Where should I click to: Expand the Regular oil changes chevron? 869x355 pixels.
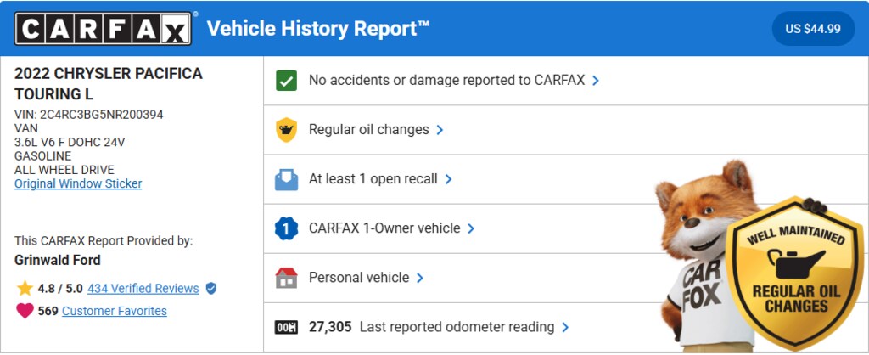coord(440,130)
